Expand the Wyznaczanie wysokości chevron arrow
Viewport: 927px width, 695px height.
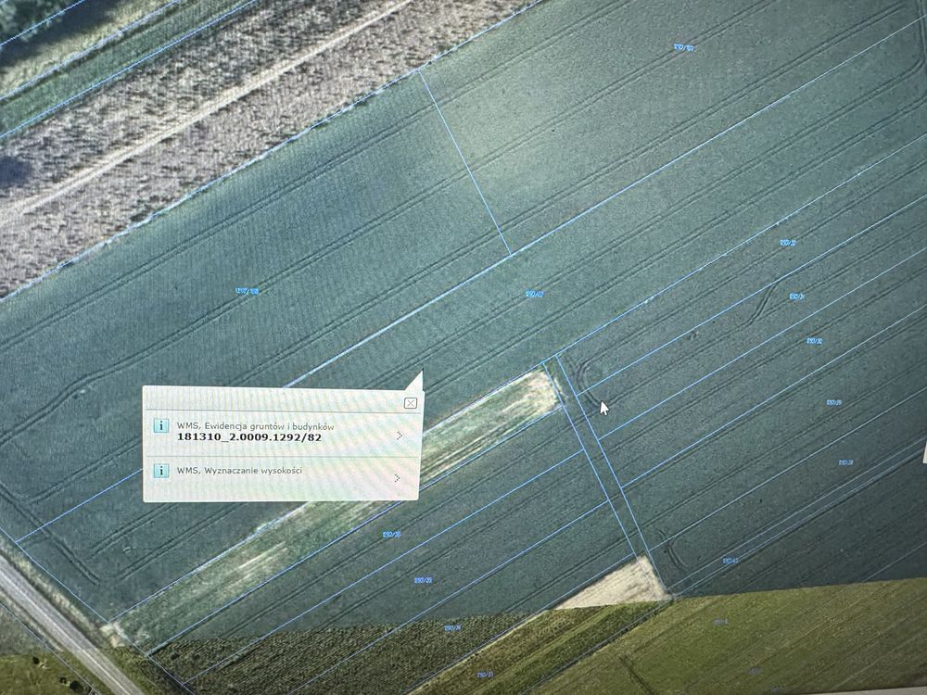point(397,478)
